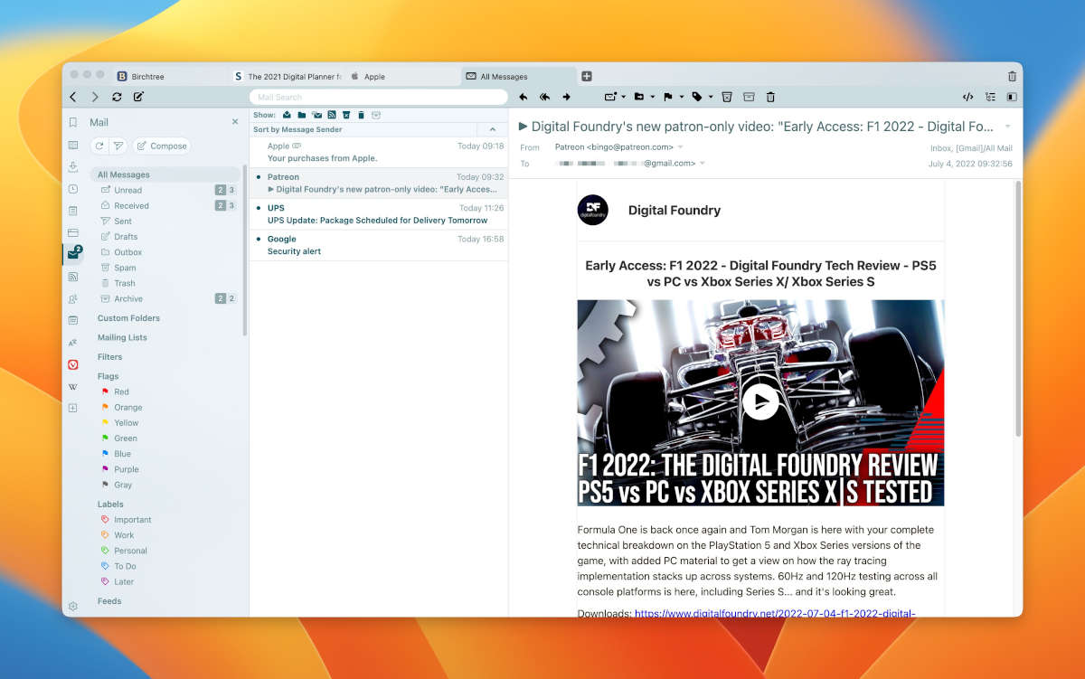Toggle Show spam filter
Image resolution: width=1085 pixels, height=679 pixels.
[346, 115]
